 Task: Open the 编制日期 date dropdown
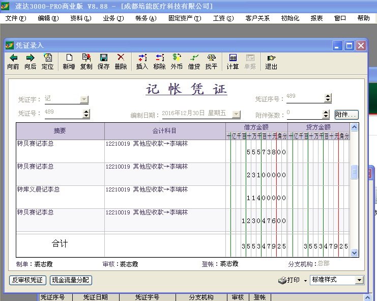click(236, 115)
